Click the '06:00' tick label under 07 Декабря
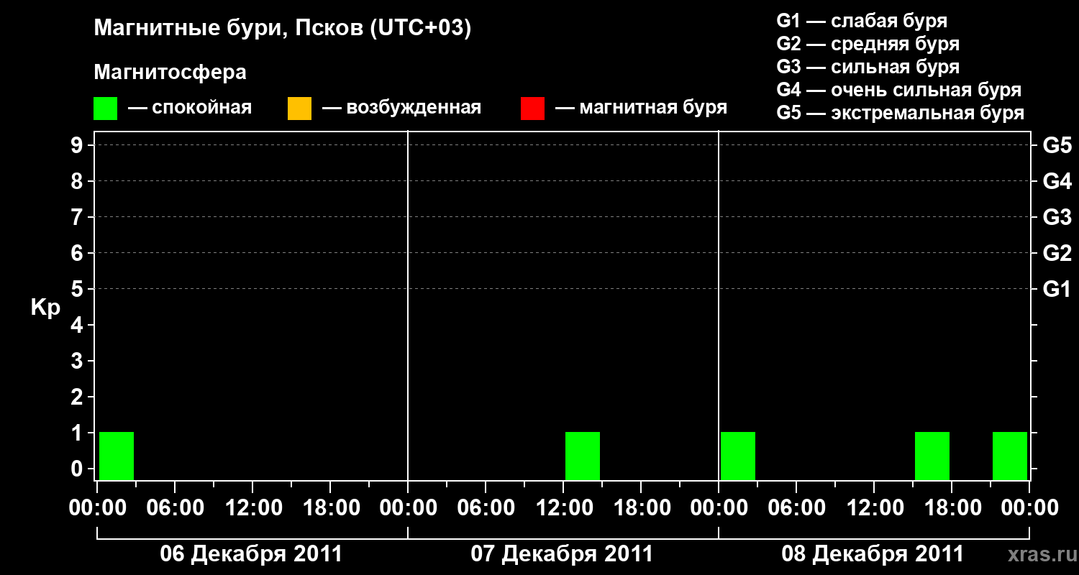 486,508
